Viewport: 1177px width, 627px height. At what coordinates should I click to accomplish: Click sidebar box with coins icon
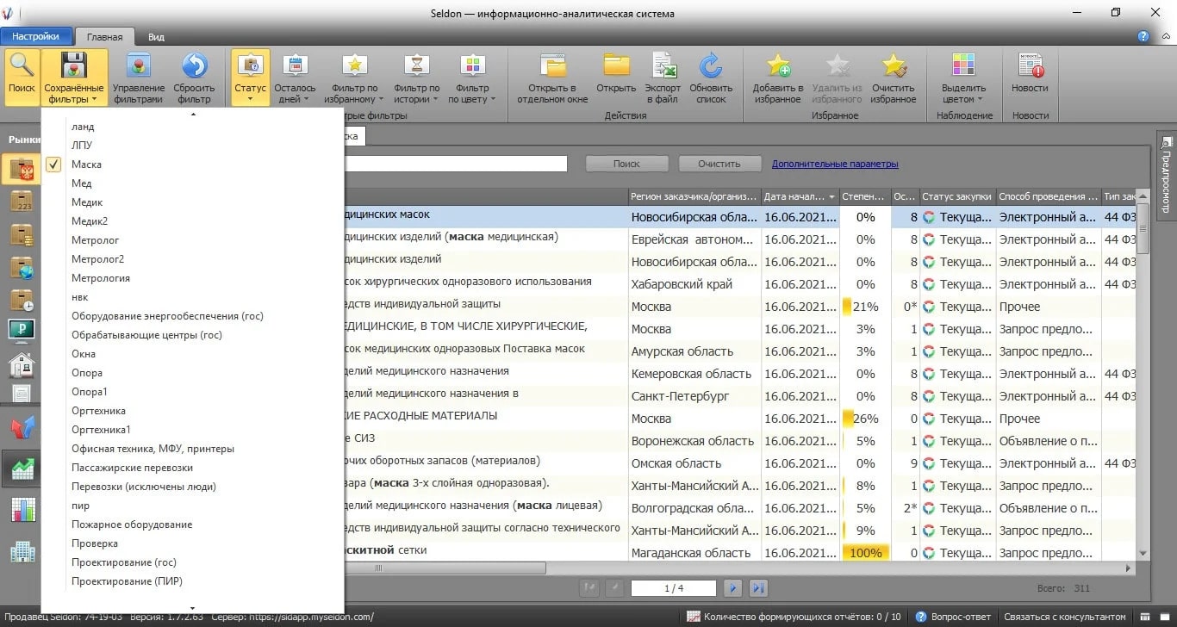pos(21,234)
